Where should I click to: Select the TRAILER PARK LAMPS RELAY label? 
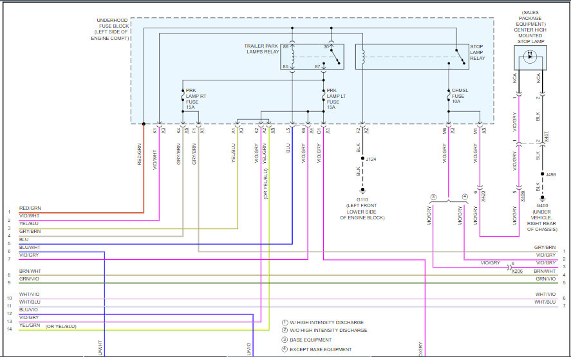point(261,49)
